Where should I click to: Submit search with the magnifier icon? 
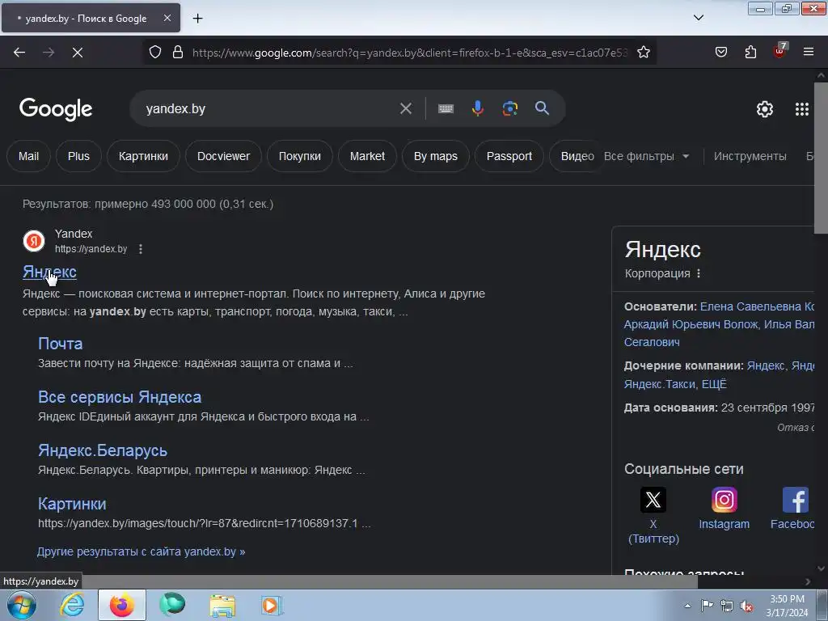coord(542,108)
